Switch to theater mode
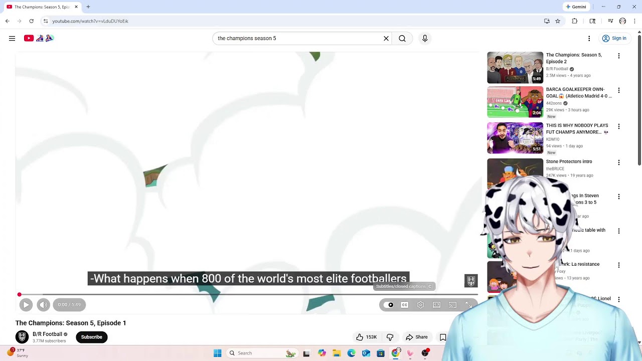Screen dimensions: 642x361 tap(437, 305)
